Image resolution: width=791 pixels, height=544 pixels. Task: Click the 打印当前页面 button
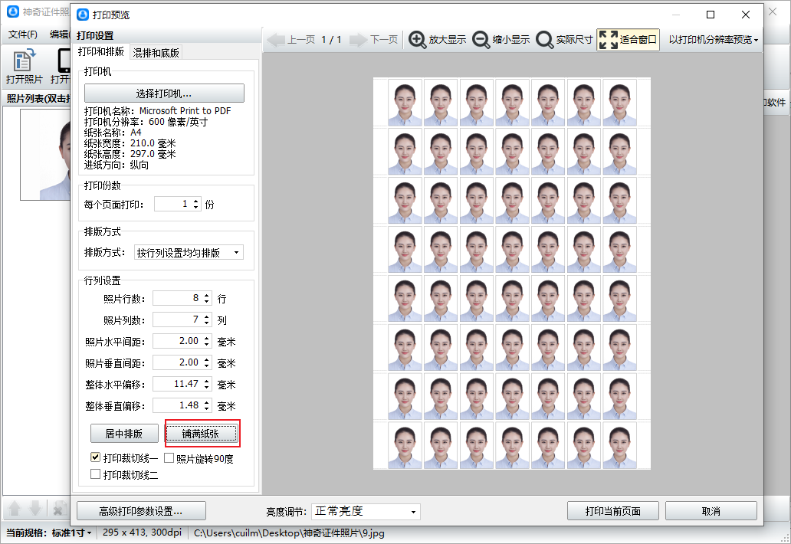point(612,511)
